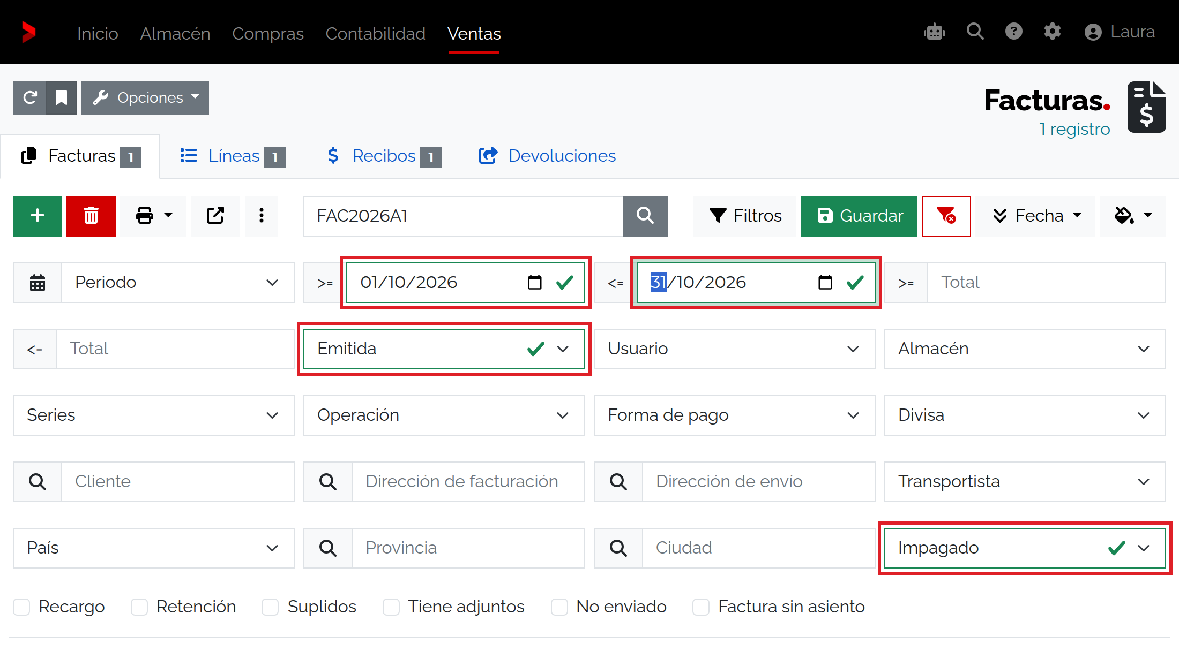Open the Opciones button menu
This screenshot has height=651, width=1179.
[x=145, y=98]
